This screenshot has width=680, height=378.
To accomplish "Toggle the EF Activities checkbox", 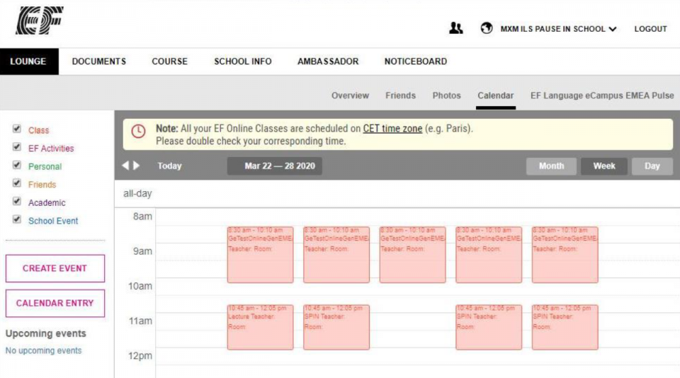I will click(x=17, y=147).
